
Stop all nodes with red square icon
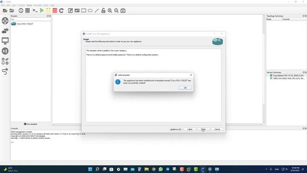pyautogui.click(x=55, y=11)
